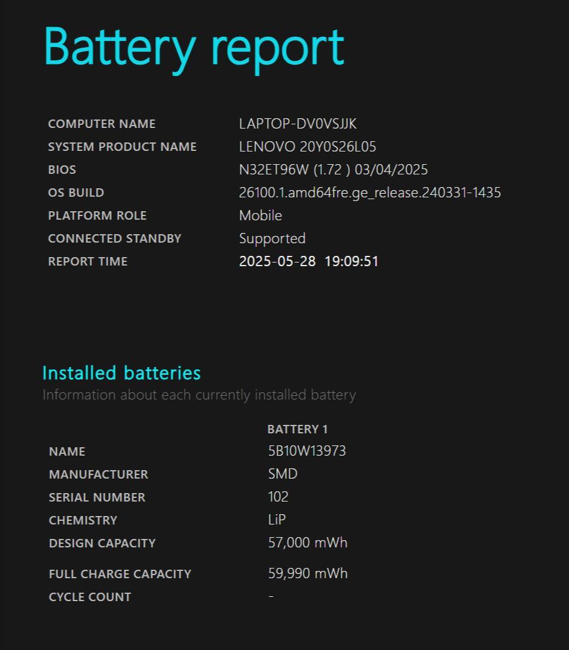
Task: Click the serial number value 102
Action: [278, 497]
